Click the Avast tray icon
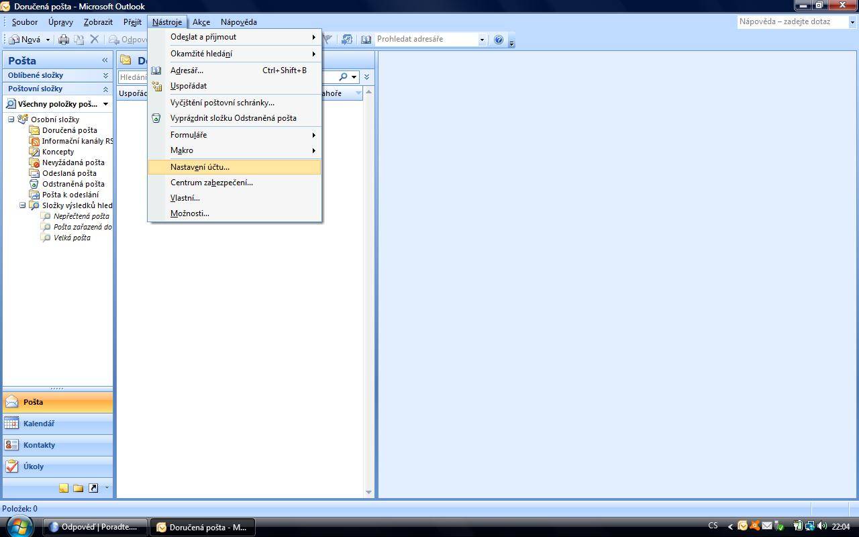Image resolution: width=859 pixels, height=537 pixels. point(754,526)
